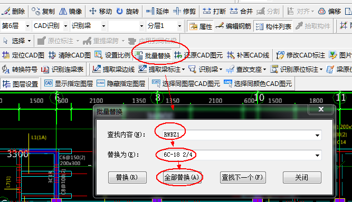This screenshot has height=202, width=352.
Task: Expand the 提取梁标注 dropdown arrow
Action: pos(183,70)
